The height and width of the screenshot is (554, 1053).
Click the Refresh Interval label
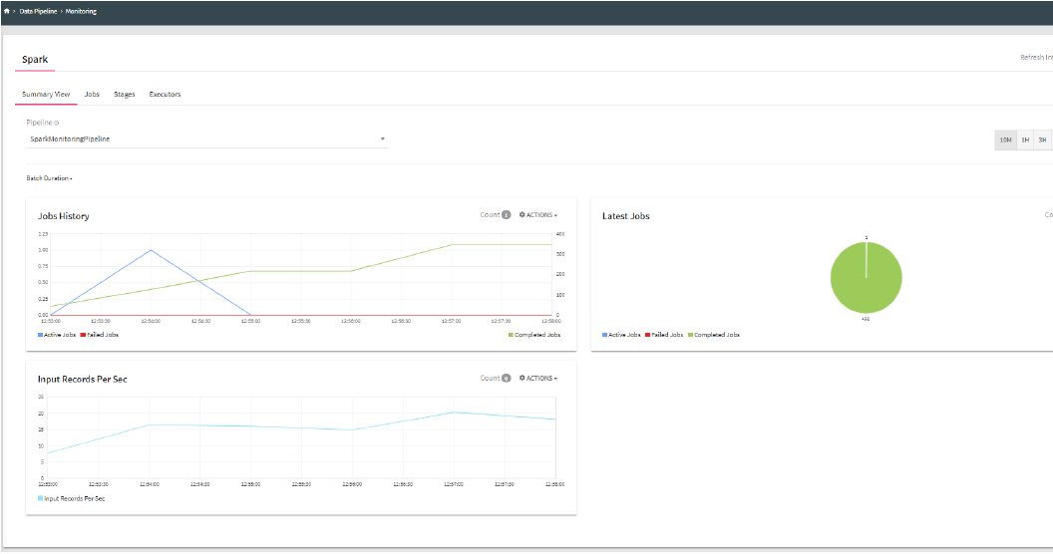tap(1036, 58)
